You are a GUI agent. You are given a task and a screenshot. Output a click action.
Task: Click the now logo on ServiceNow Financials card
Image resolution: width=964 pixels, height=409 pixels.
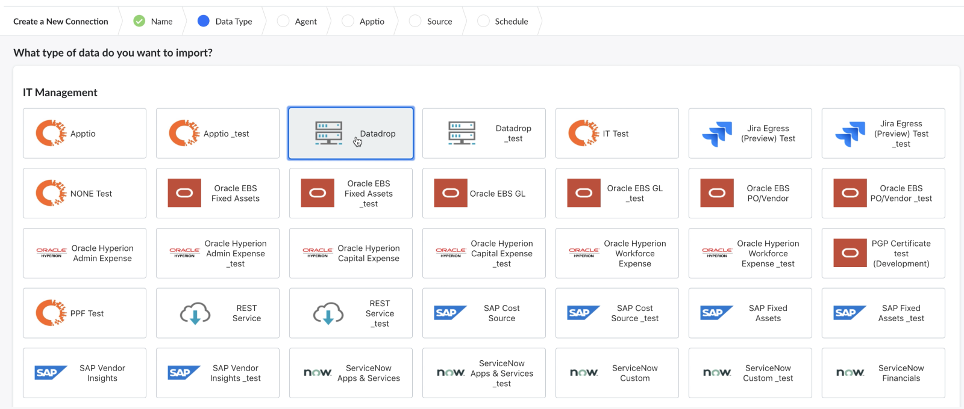click(850, 373)
